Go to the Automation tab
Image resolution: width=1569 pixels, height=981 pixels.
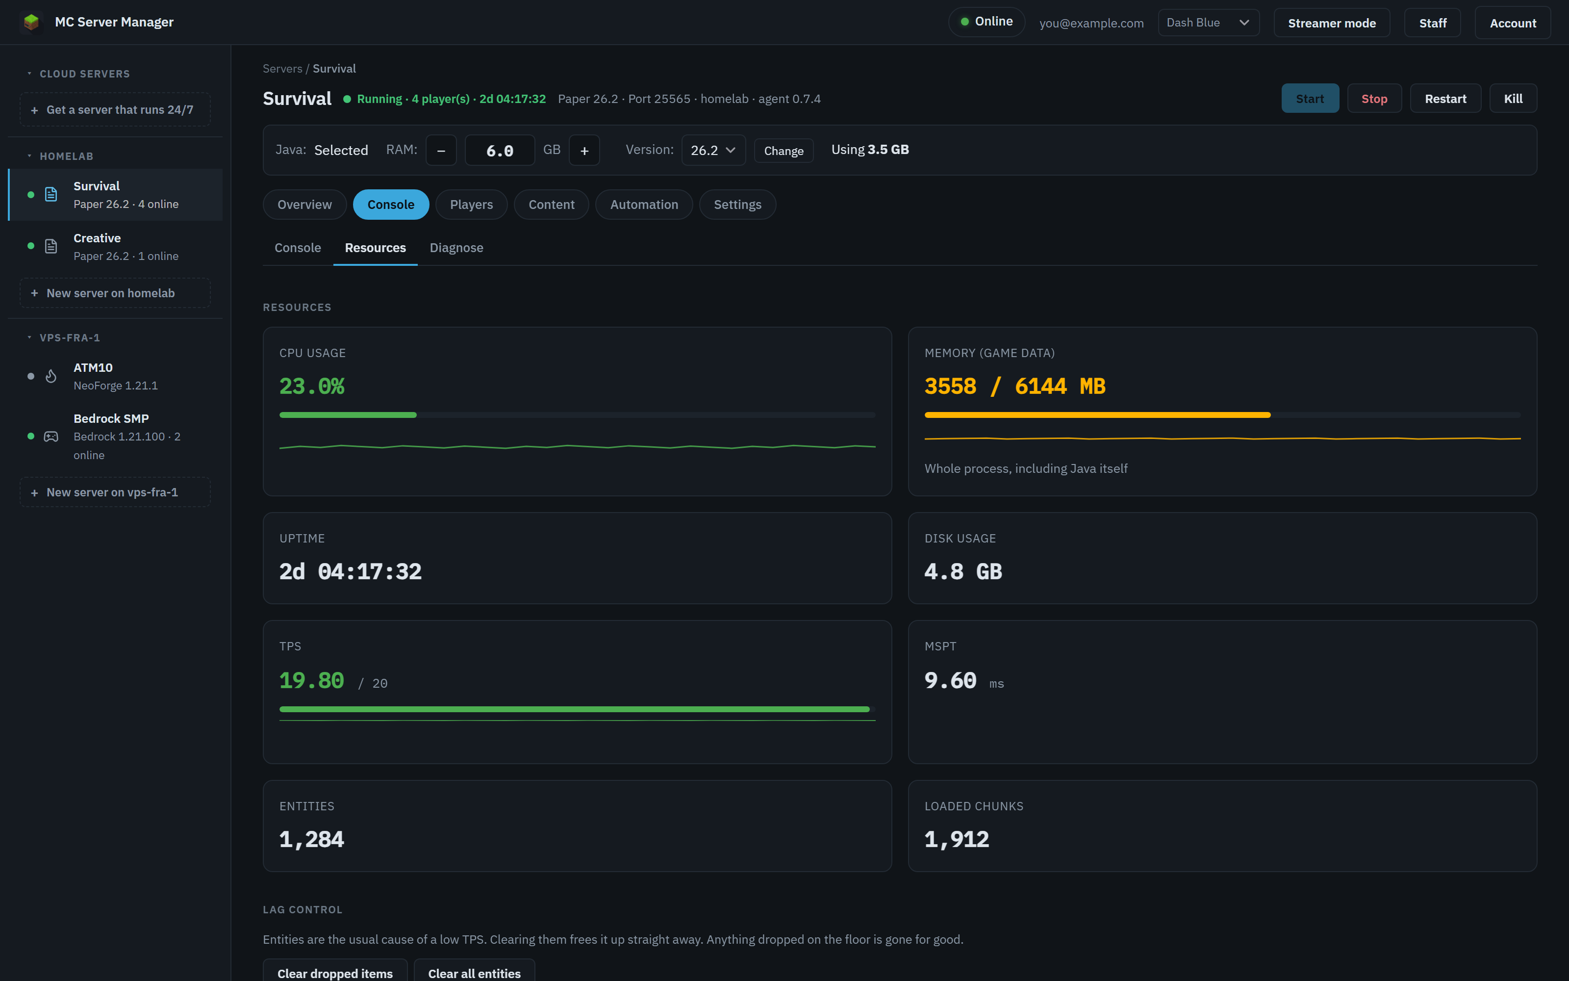(x=644, y=205)
